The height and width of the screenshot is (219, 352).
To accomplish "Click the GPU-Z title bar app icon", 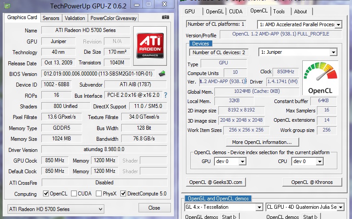I will [x=7, y=5].
